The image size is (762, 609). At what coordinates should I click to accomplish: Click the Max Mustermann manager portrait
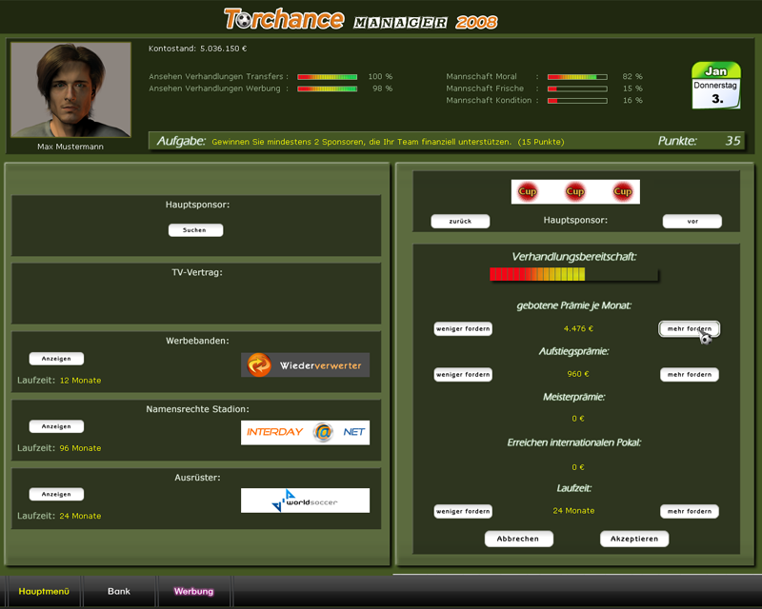(x=70, y=90)
